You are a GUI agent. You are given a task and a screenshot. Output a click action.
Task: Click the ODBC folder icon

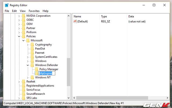click(x=24, y=20)
